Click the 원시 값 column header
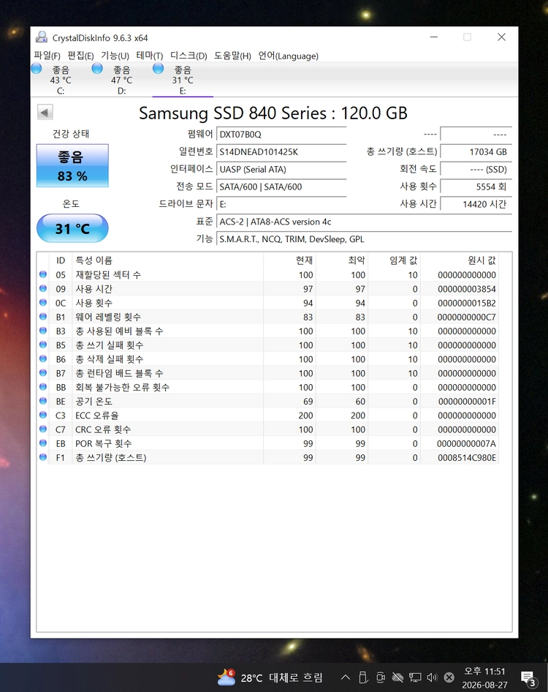 pyautogui.click(x=460, y=260)
